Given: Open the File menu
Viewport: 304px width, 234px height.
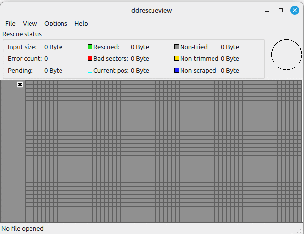Looking at the screenshot, I should point(10,24).
